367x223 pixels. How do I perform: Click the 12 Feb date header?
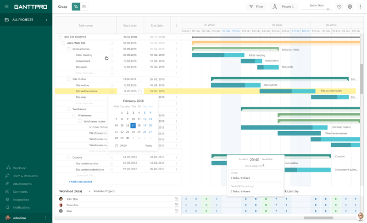click(246, 31)
